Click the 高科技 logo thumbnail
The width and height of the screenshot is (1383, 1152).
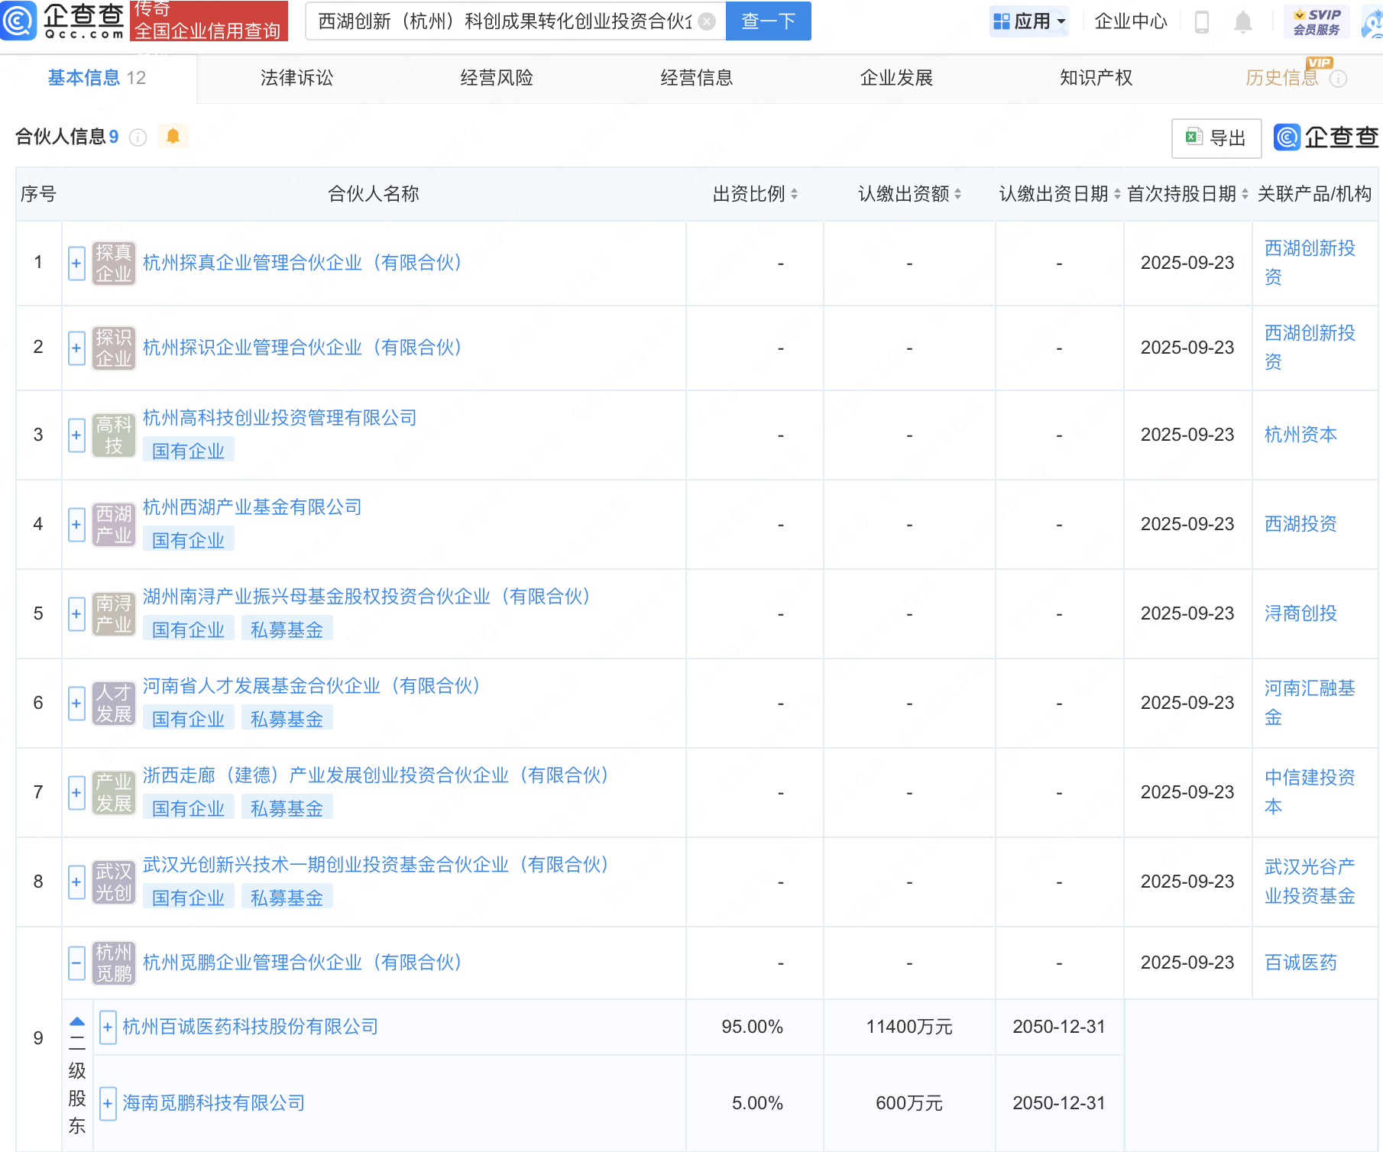[x=114, y=435]
